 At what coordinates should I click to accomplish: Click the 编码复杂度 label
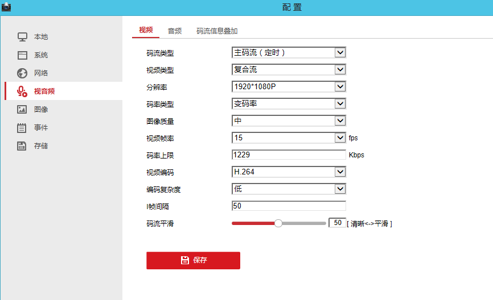(163, 190)
